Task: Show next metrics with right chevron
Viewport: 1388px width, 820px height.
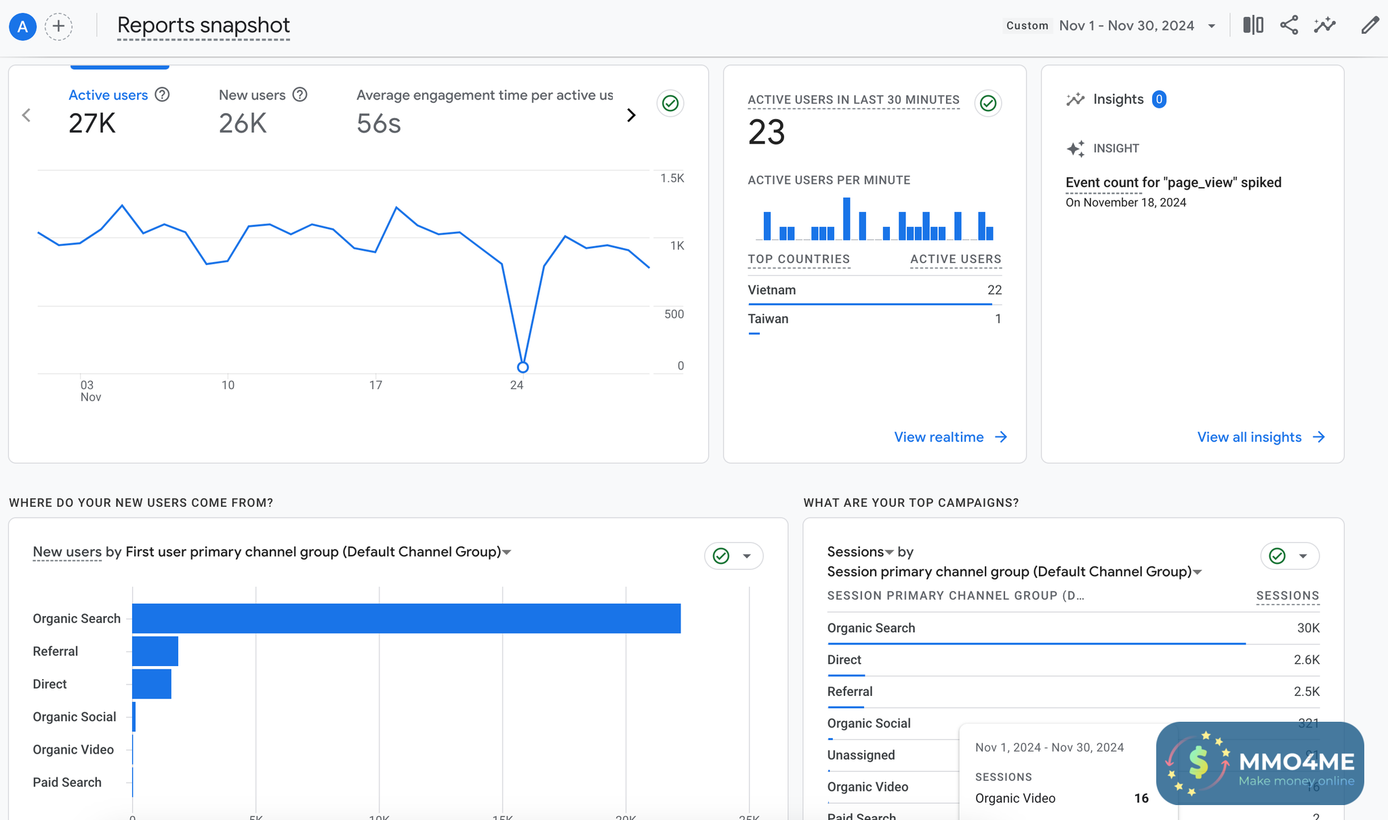Action: [631, 115]
